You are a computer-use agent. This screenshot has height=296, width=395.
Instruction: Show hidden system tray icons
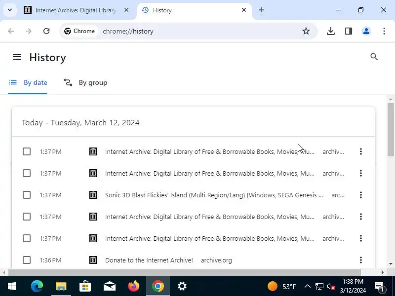tap(307, 287)
